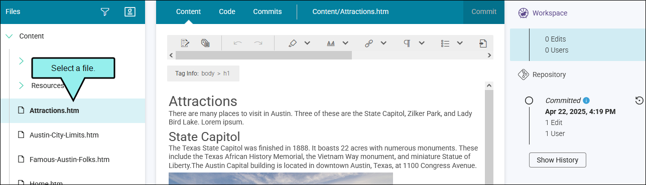
Task: Click the revert history icon beside Committed
Action: (x=639, y=100)
